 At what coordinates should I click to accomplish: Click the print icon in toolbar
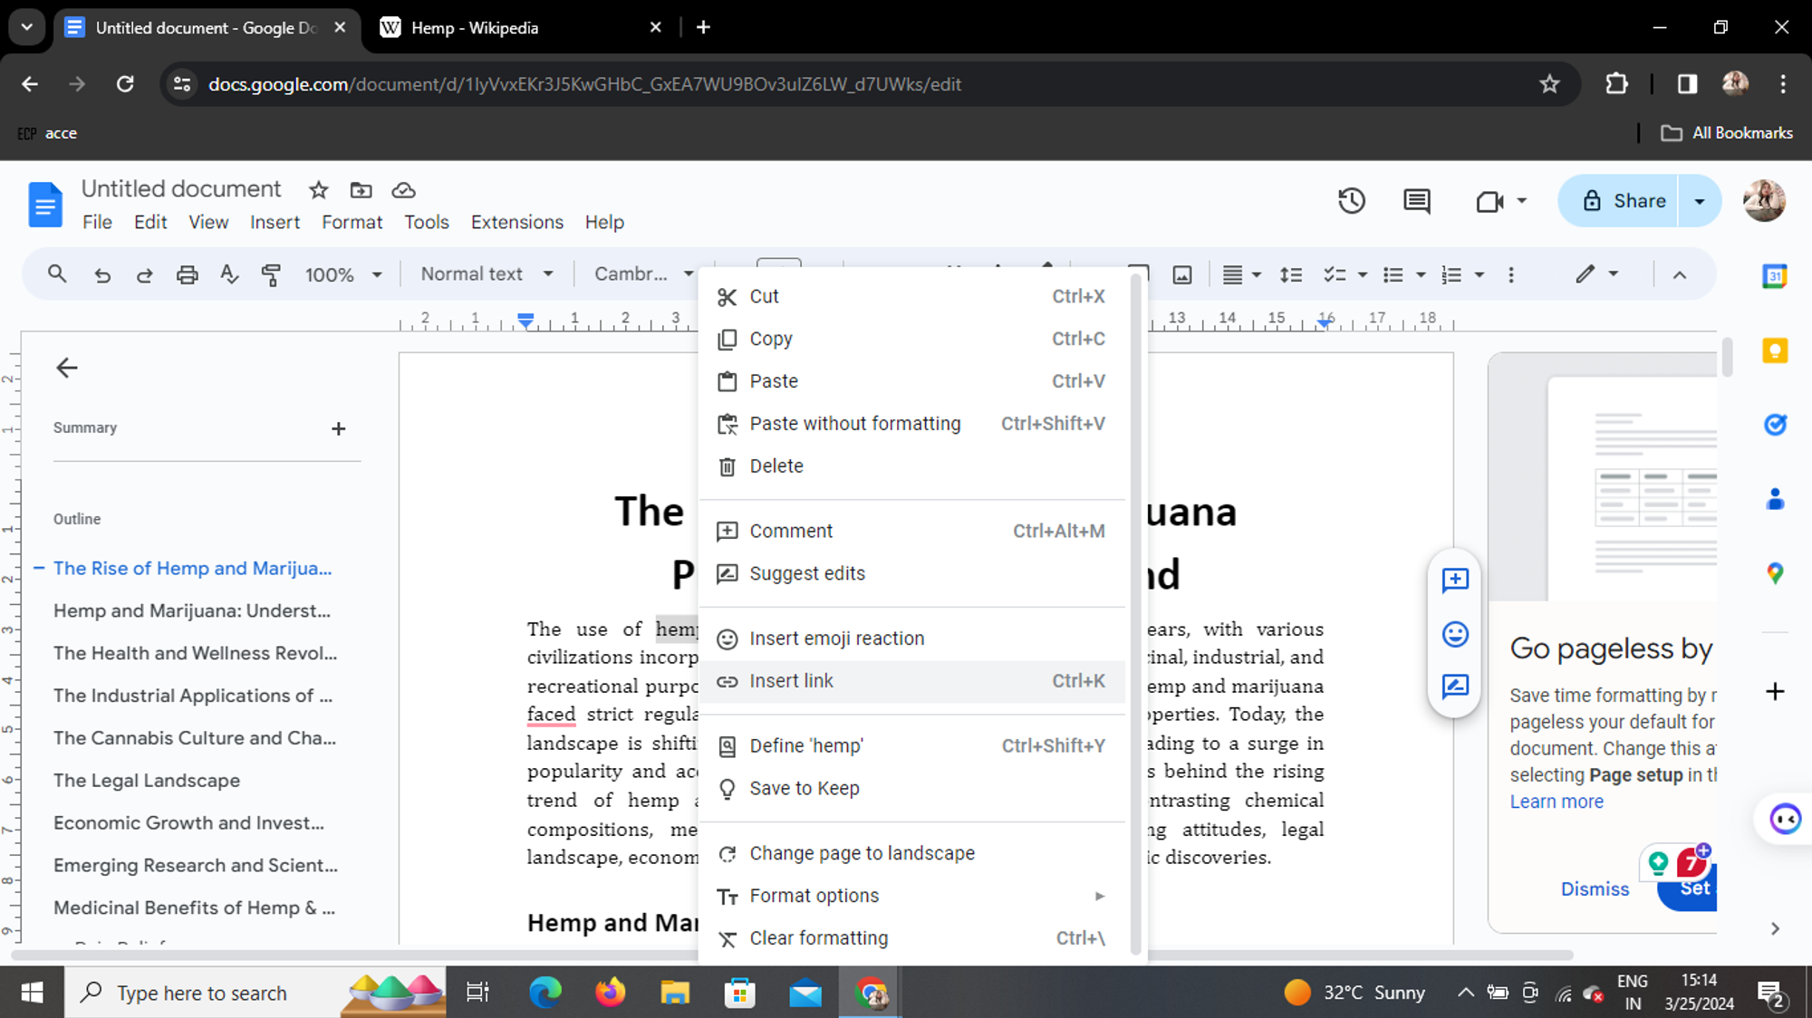[x=187, y=274]
